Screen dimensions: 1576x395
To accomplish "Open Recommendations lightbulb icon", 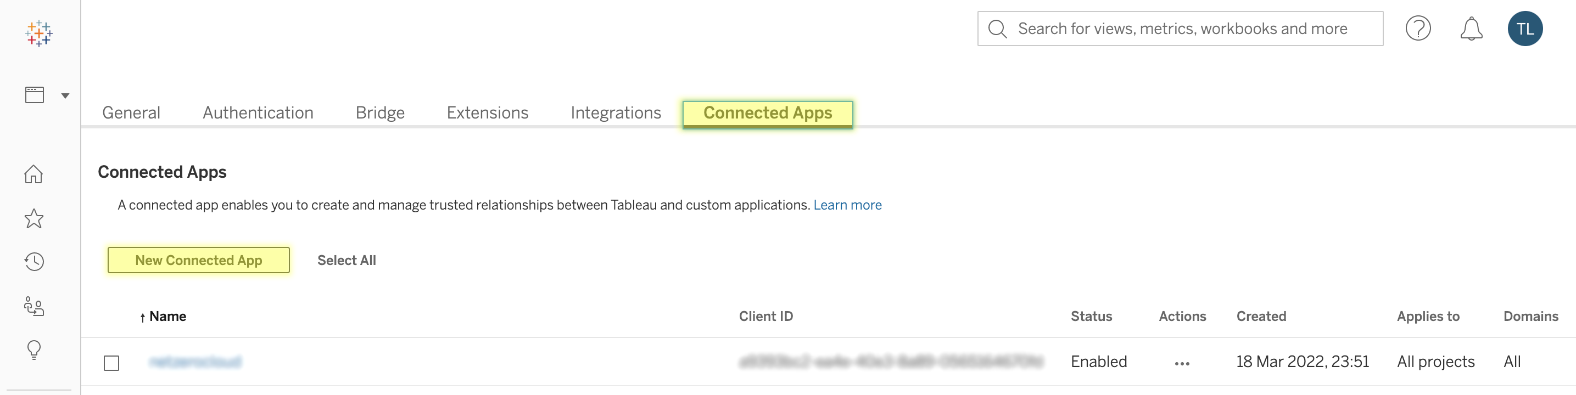I will click(x=33, y=350).
